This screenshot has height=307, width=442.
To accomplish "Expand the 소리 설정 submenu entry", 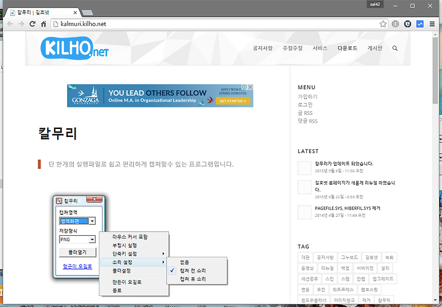I will click(134, 262).
